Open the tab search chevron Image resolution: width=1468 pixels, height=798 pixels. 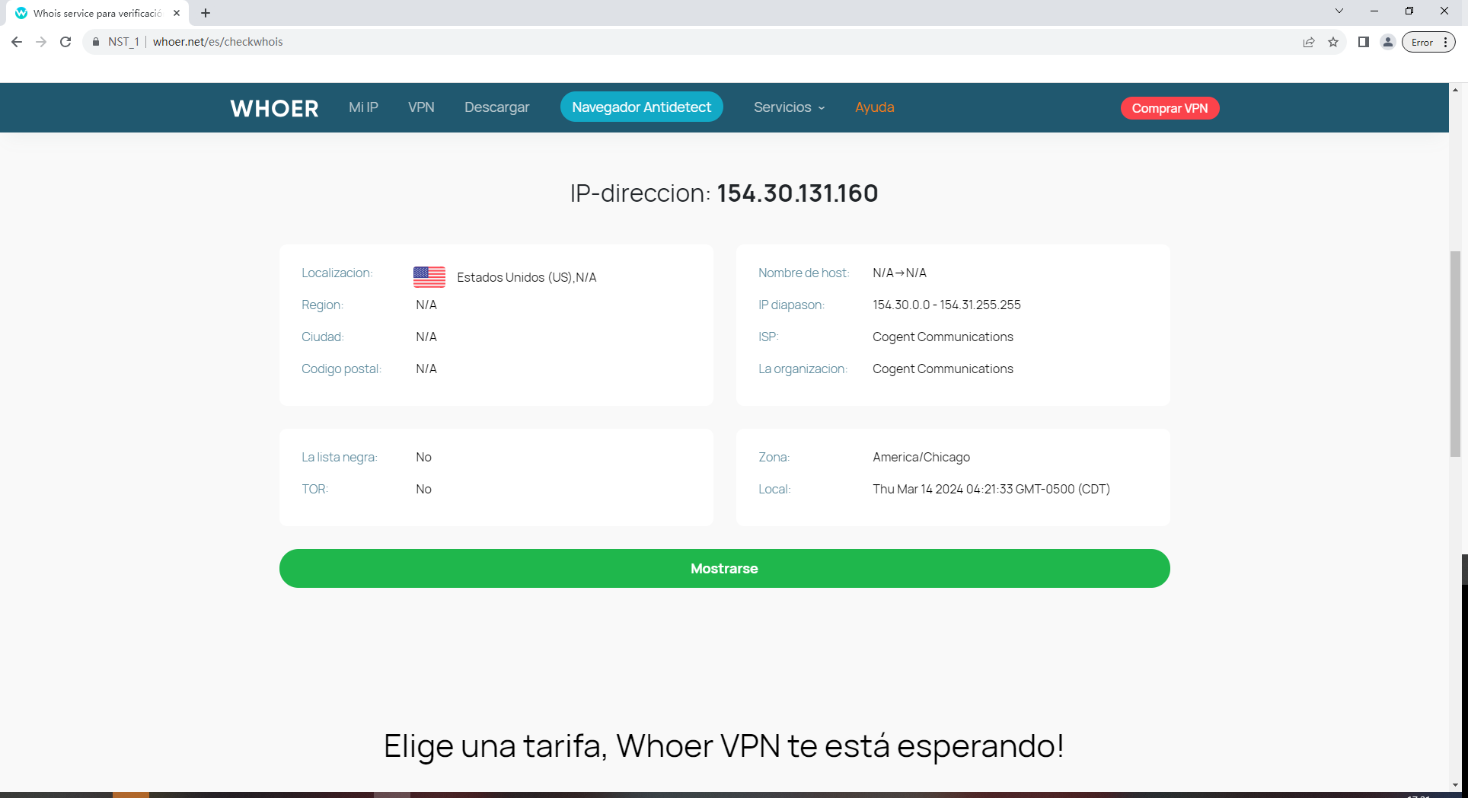1339,11
